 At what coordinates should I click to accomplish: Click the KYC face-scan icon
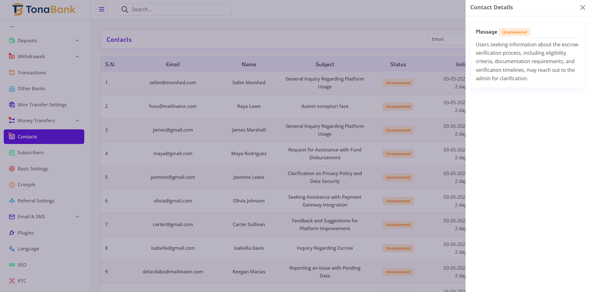12,281
